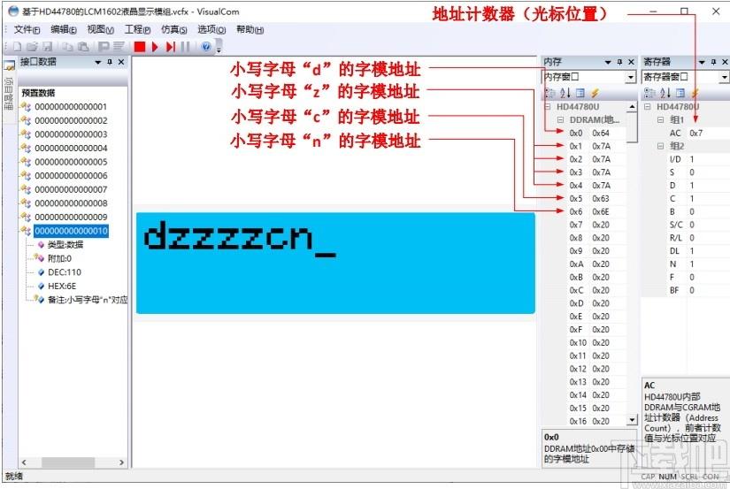Open property pages icon in 寄存器 panel
Image resolution: width=730 pixels, height=489 pixels.
680,93
